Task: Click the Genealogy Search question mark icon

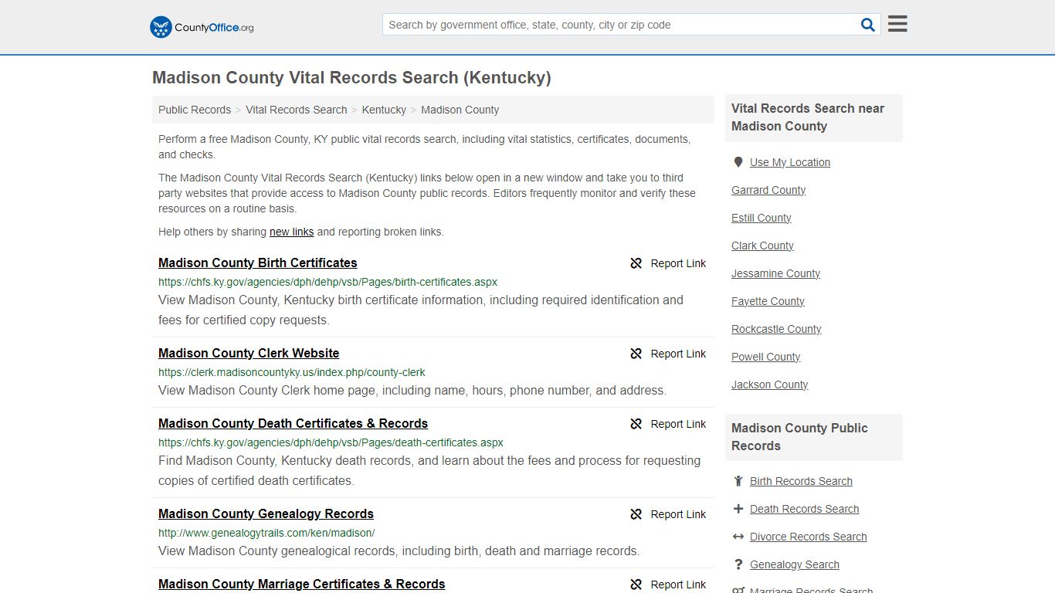Action: click(738, 564)
